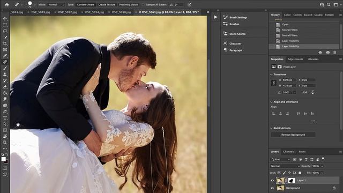This screenshot has width=343, height=193.
Task: Open the search icon at top right
Action: tap(329, 5)
